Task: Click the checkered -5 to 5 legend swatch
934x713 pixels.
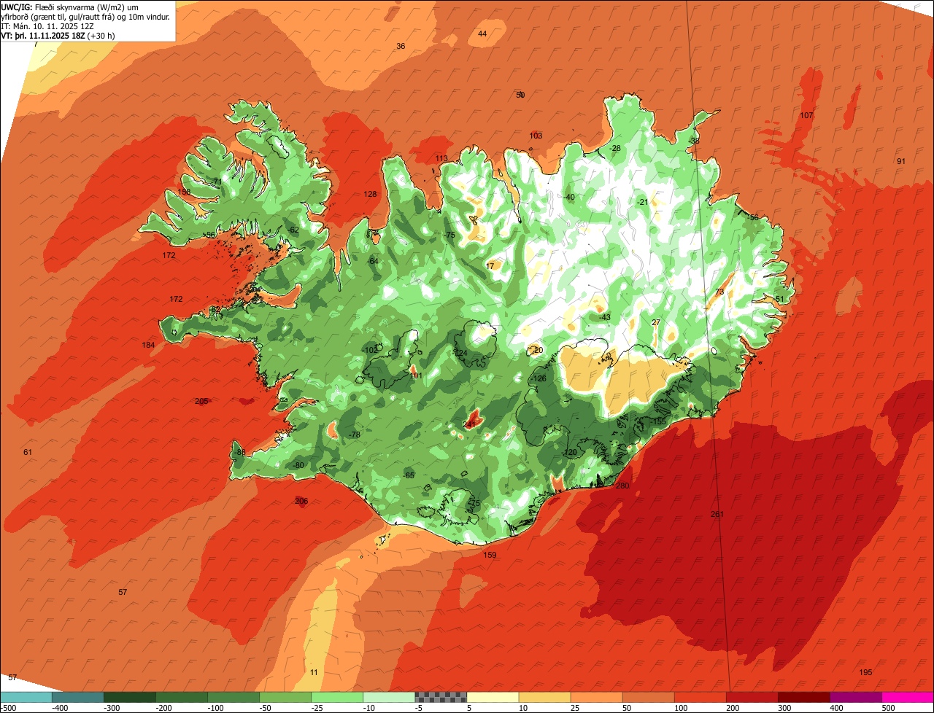Action: pos(440,697)
